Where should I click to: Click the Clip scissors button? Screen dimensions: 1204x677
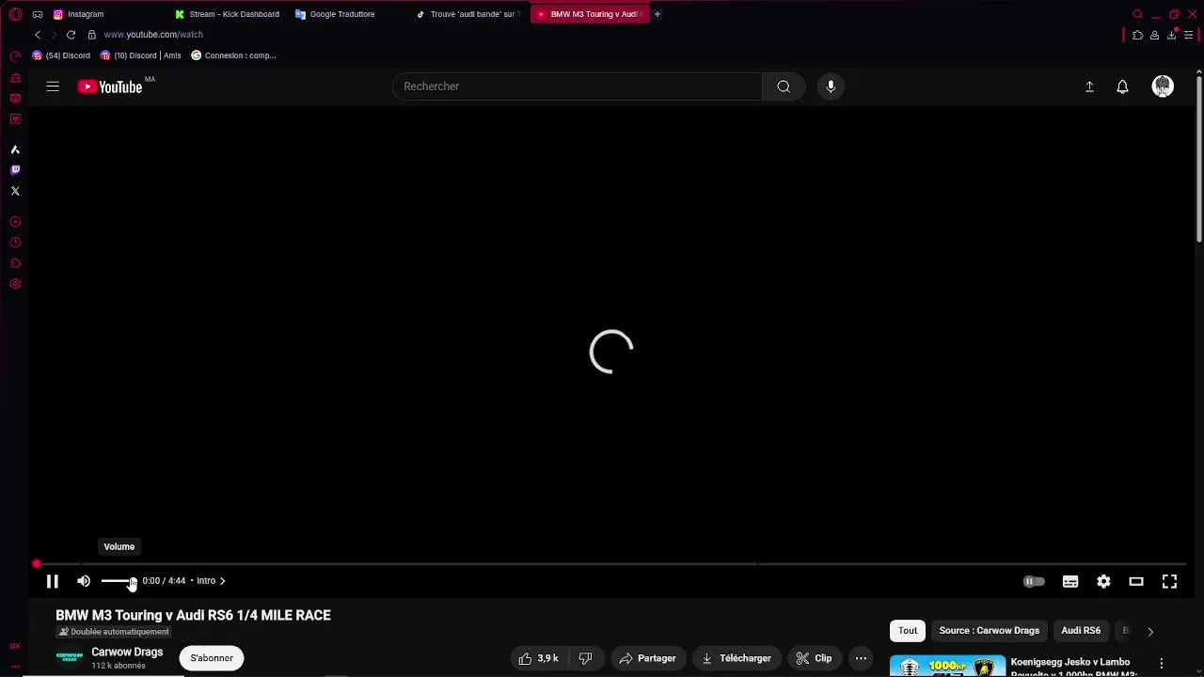[814, 658]
